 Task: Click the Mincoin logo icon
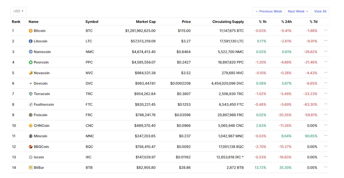click(x=31, y=136)
